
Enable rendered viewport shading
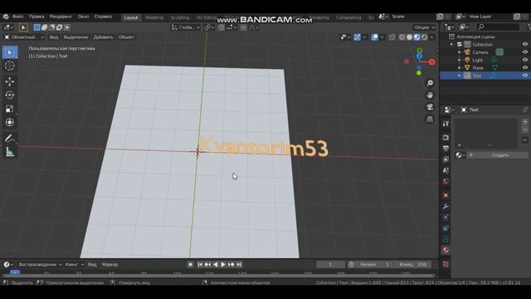click(x=425, y=37)
